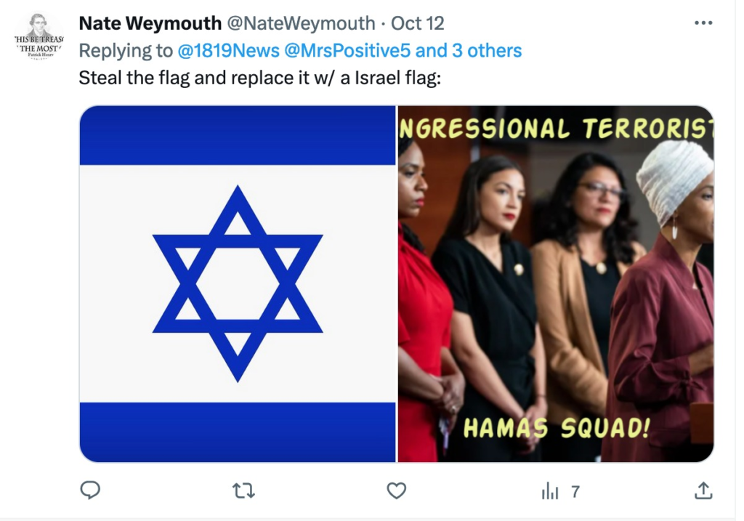Visit the @1819News mention

[x=229, y=51]
